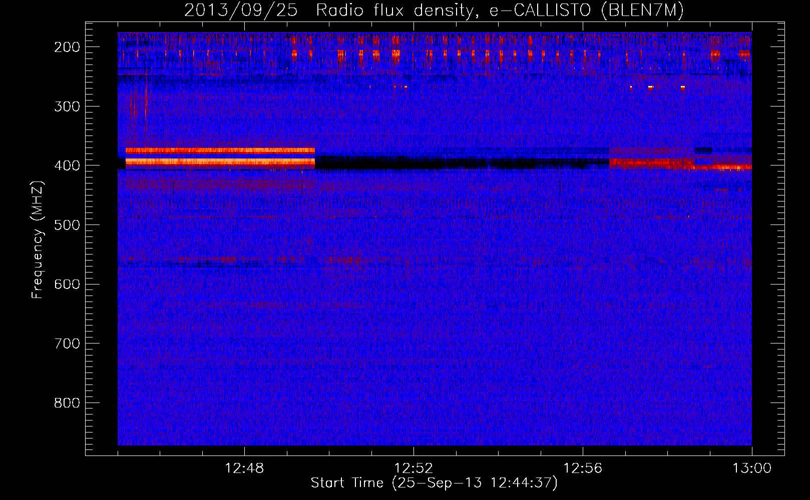Click the 12:48 time tick label
The width and height of the screenshot is (810, 500).
click(244, 468)
